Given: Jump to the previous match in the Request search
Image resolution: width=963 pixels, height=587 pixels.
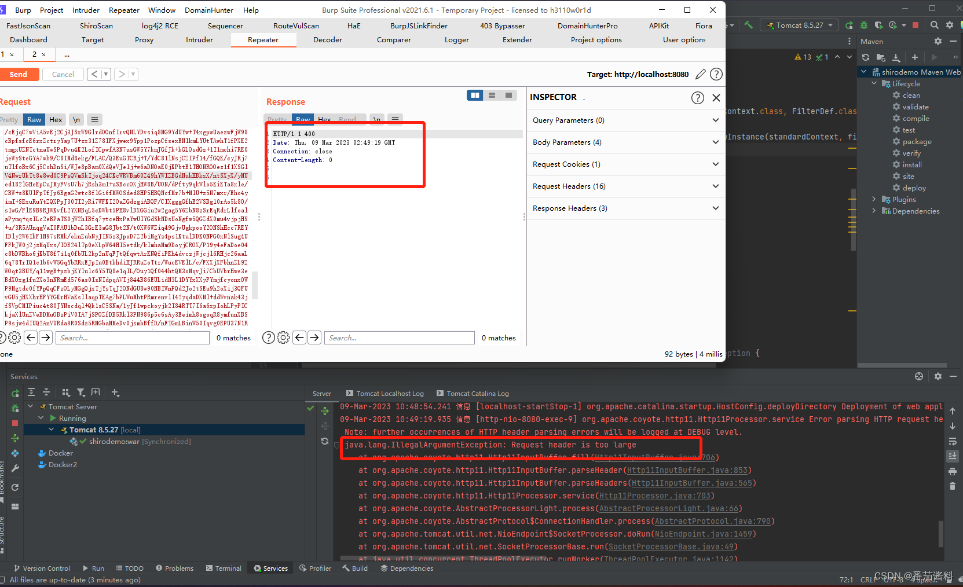Looking at the screenshot, I should (31, 337).
